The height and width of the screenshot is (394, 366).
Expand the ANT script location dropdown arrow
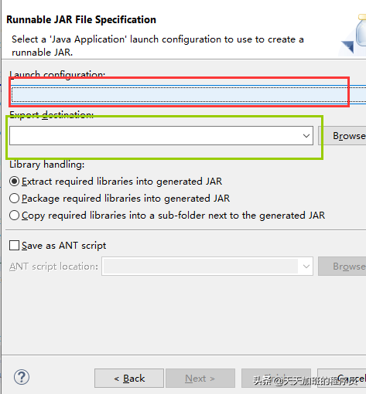(x=306, y=267)
